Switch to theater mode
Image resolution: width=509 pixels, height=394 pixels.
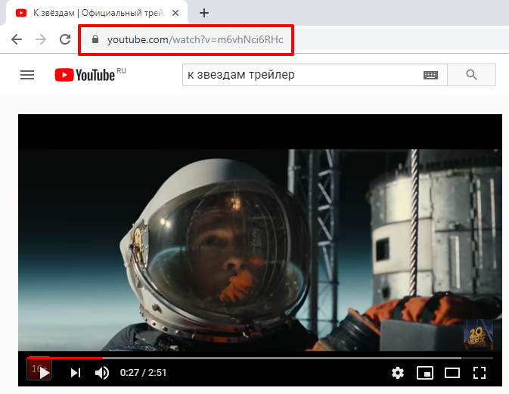(452, 373)
